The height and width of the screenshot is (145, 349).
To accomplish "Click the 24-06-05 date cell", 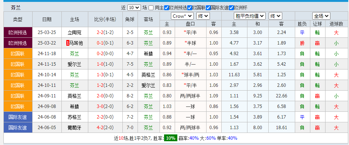I will 47,128.
